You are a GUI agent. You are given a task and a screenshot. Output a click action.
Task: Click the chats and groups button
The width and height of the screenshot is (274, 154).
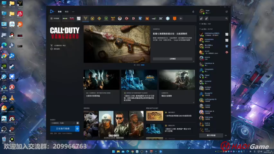pos(211,135)
